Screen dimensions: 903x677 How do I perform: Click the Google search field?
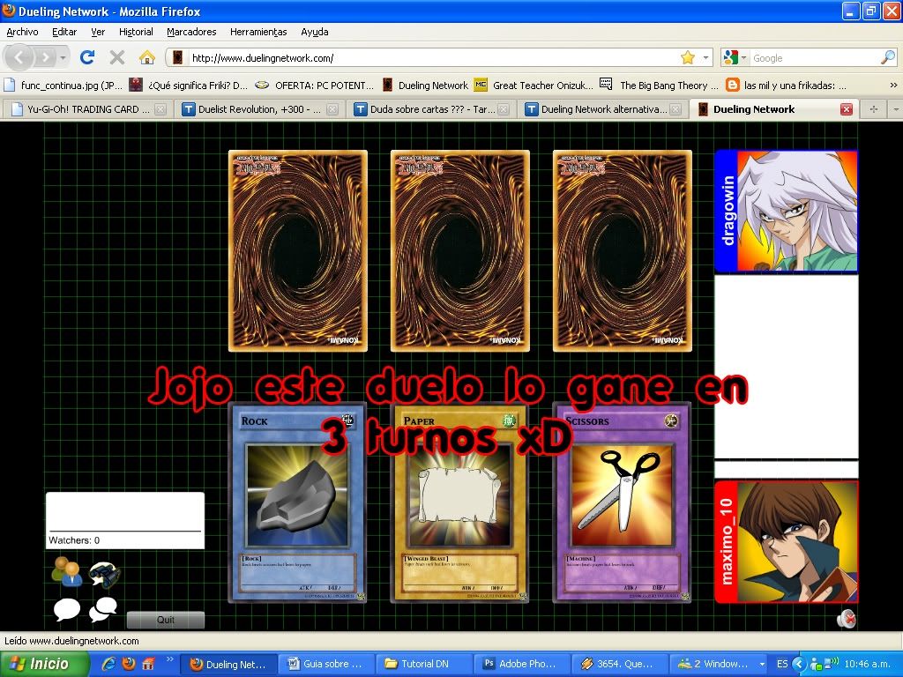pyautogui.click(x=815, y=57)
